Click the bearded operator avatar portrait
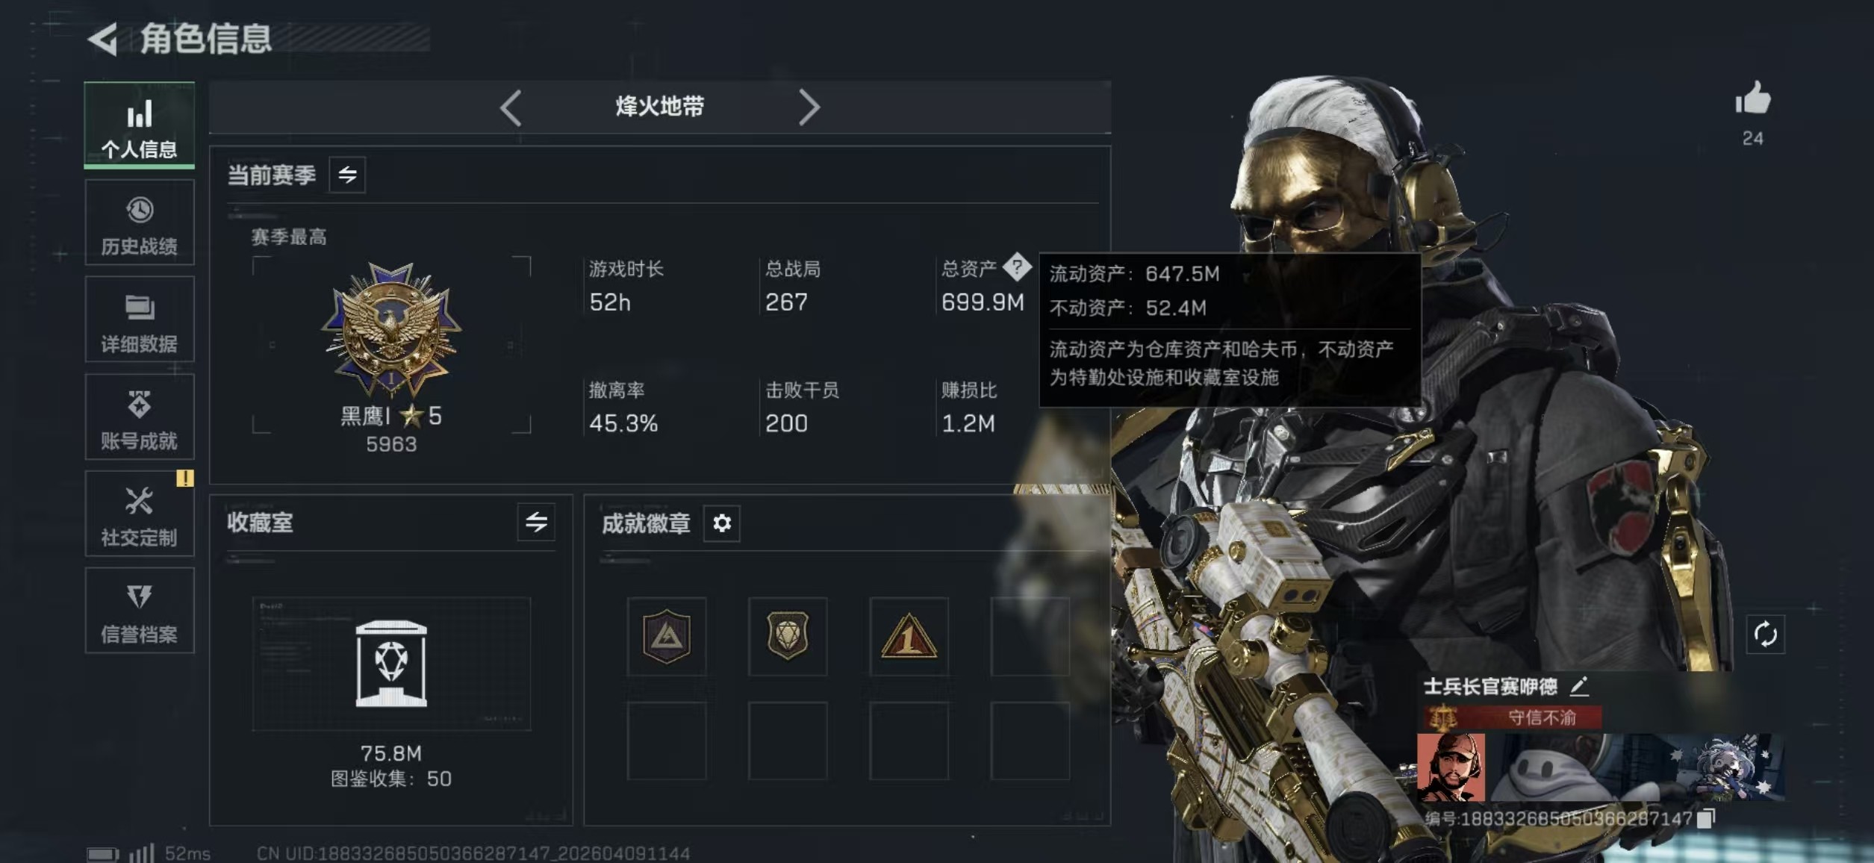Image resolution: width=1874 pixels, height=863 pixels. click(1451, 767)
